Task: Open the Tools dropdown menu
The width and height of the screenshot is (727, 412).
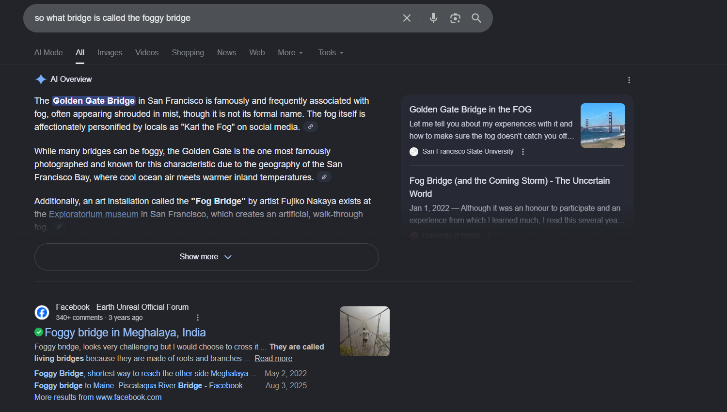Action: coord(331,53)
